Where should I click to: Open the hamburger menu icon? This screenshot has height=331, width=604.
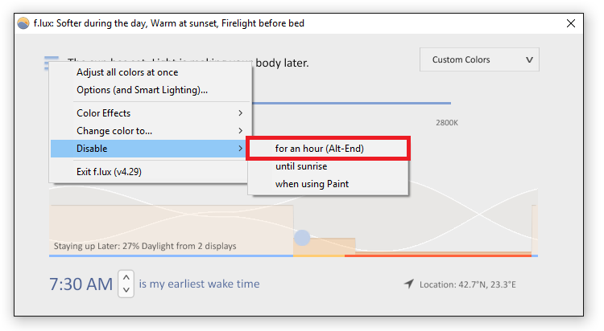click(x=52, y=60)
